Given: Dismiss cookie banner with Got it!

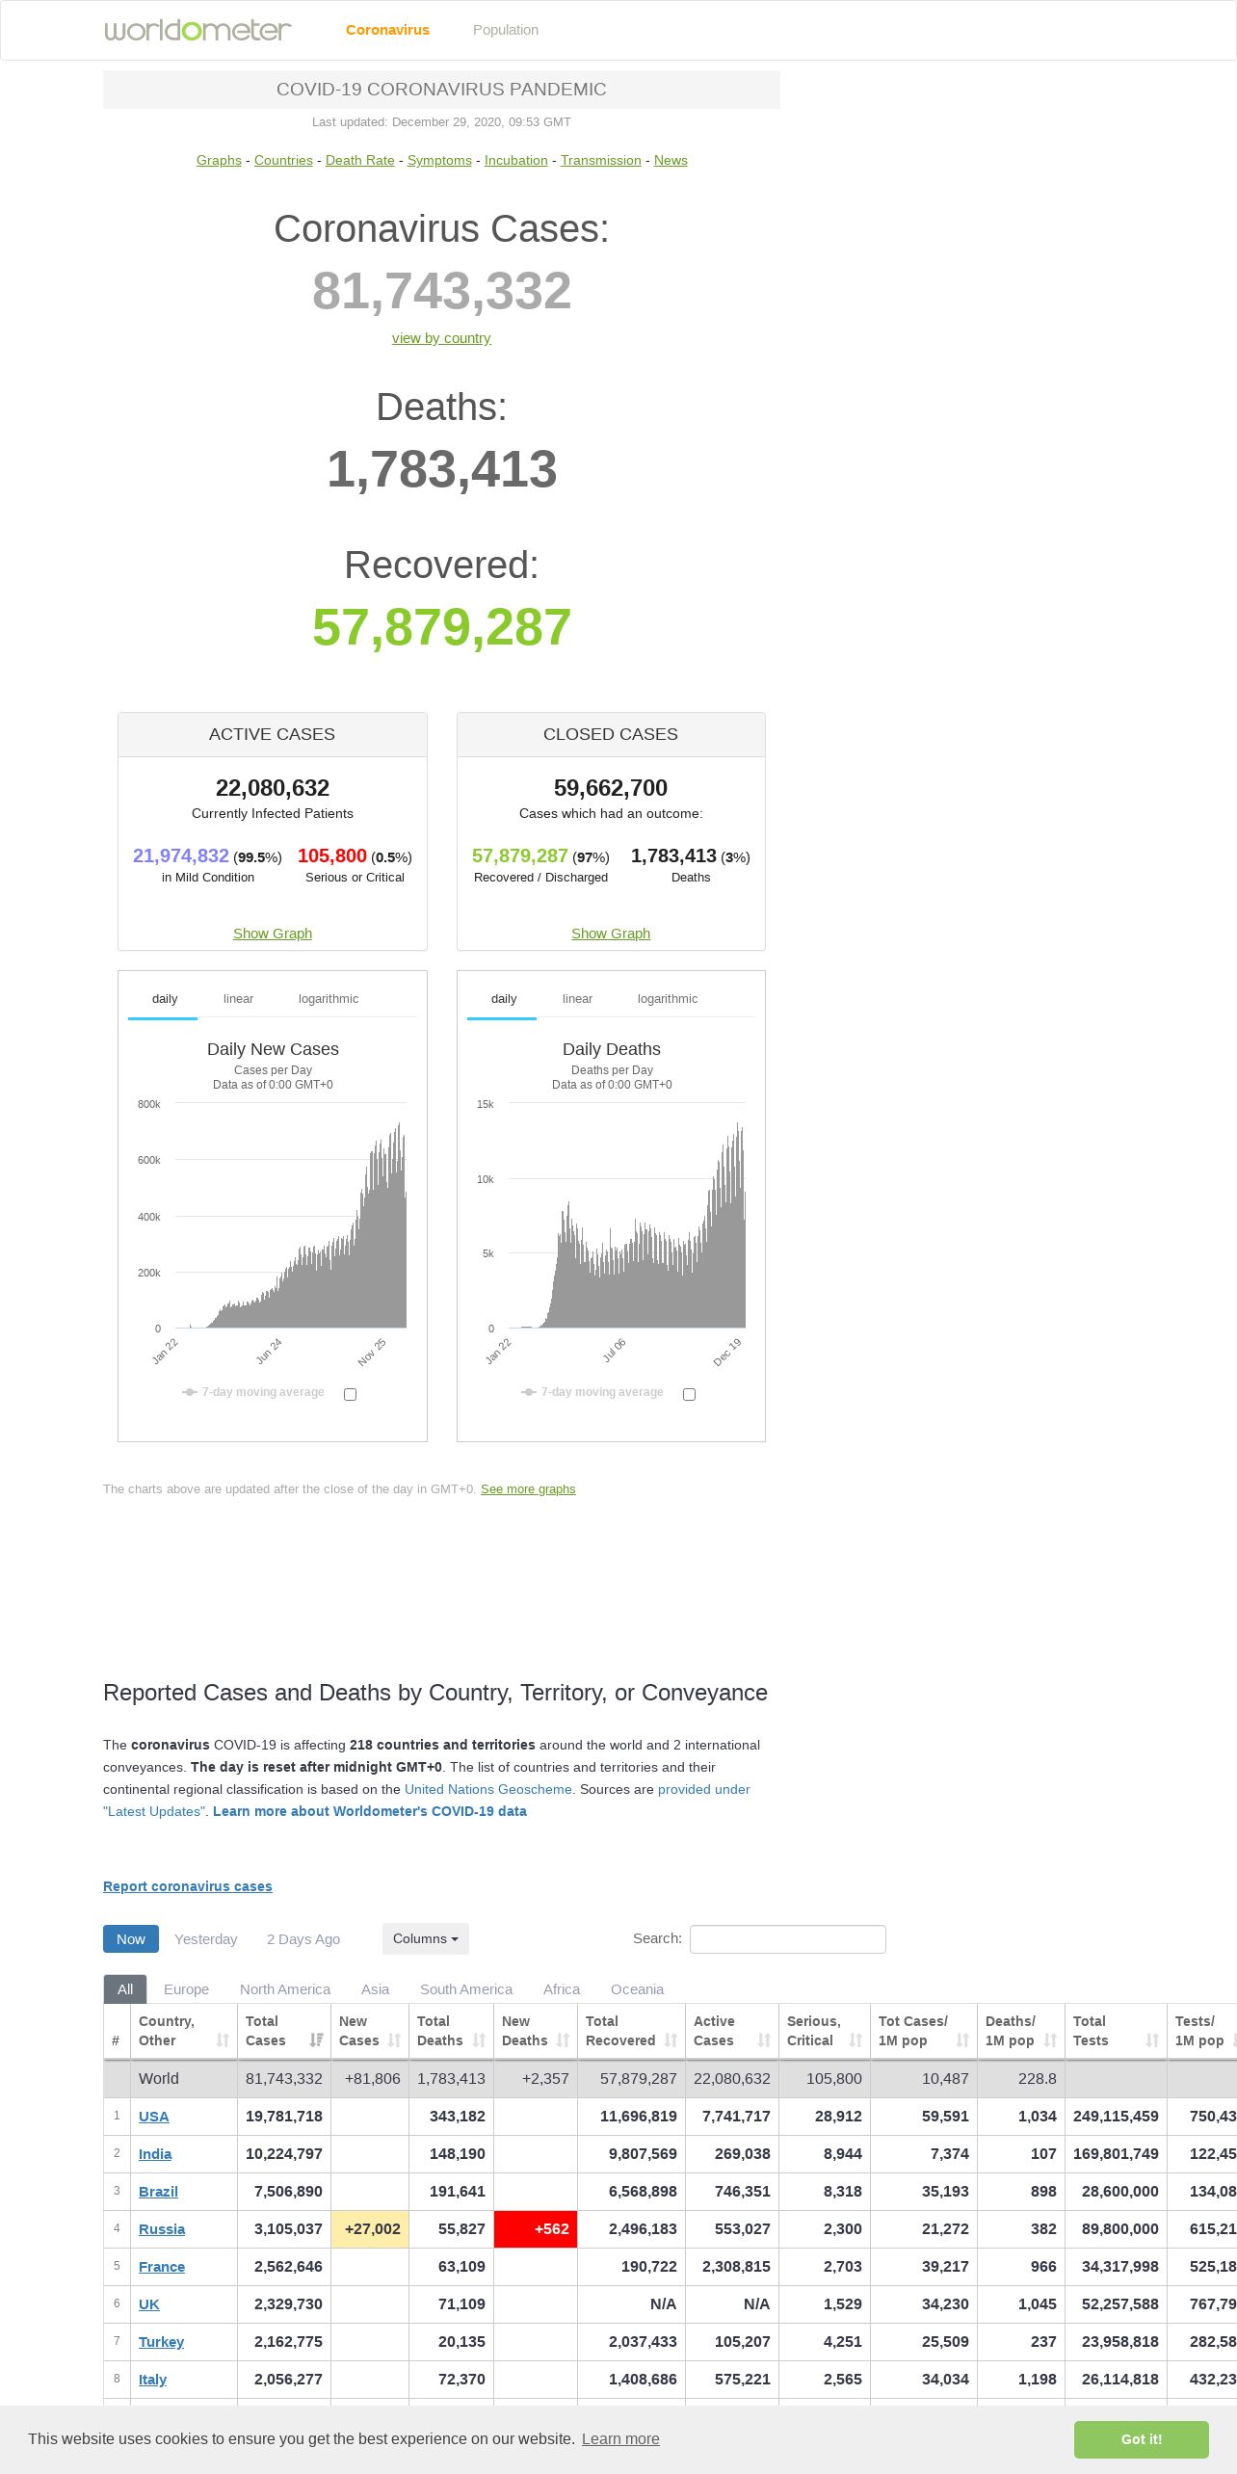Looking at the screenshot, I should 1142,2439.
